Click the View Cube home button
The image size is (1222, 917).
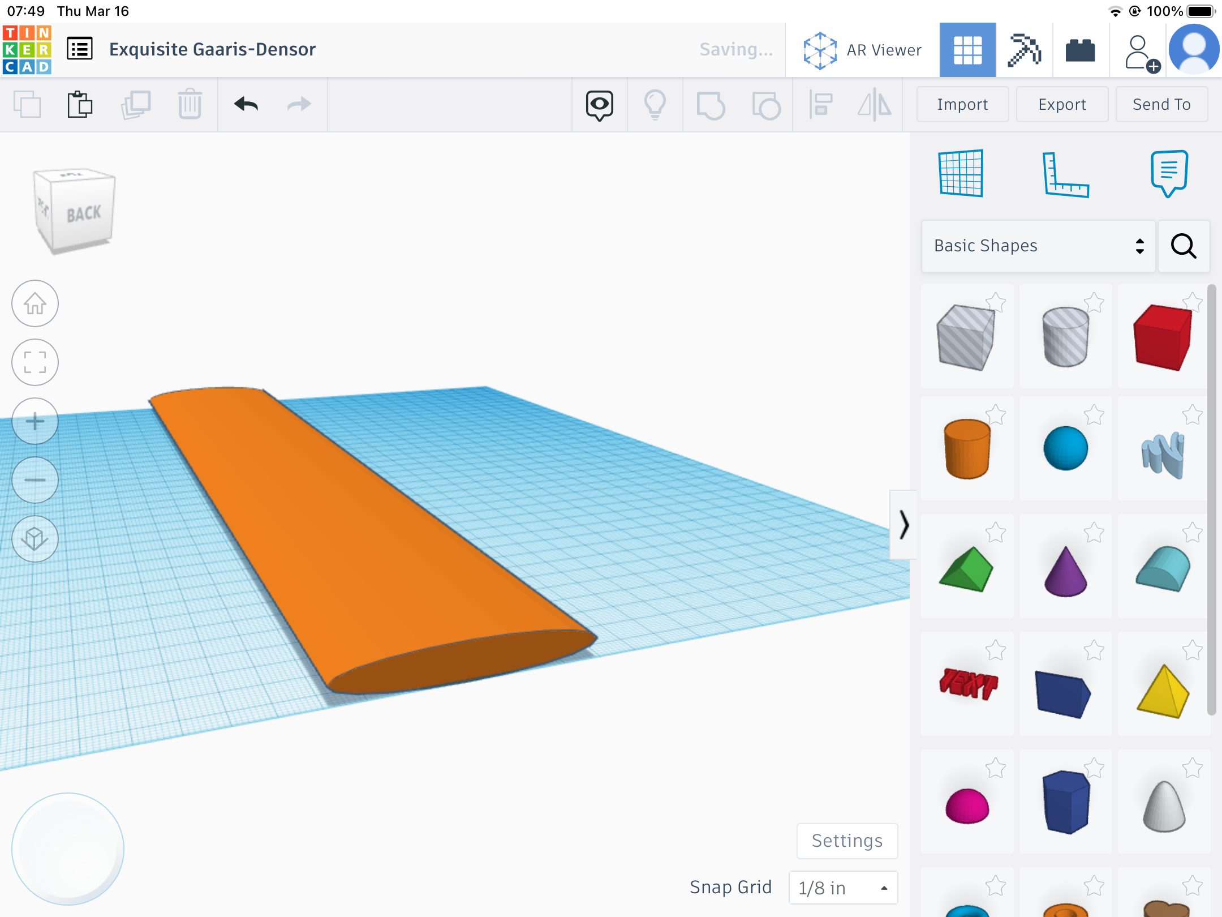click(35, 303)
